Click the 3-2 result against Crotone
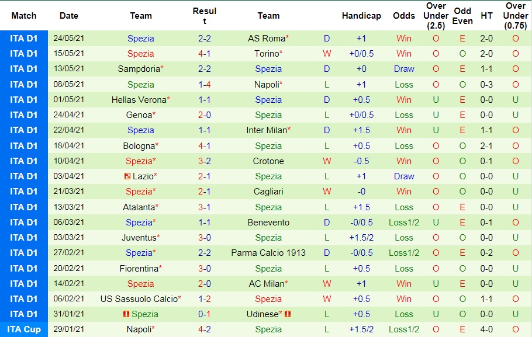 pos(204,161)
